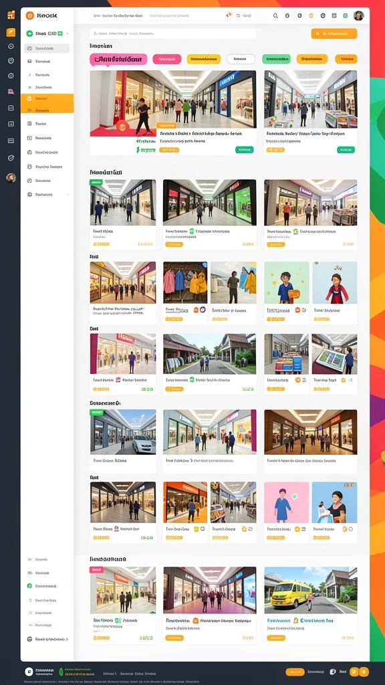The width and height of the screenshot is (385, 685).
Task: Expand the last sidebar item's dropdown chevron
Action: coord(68,195)
